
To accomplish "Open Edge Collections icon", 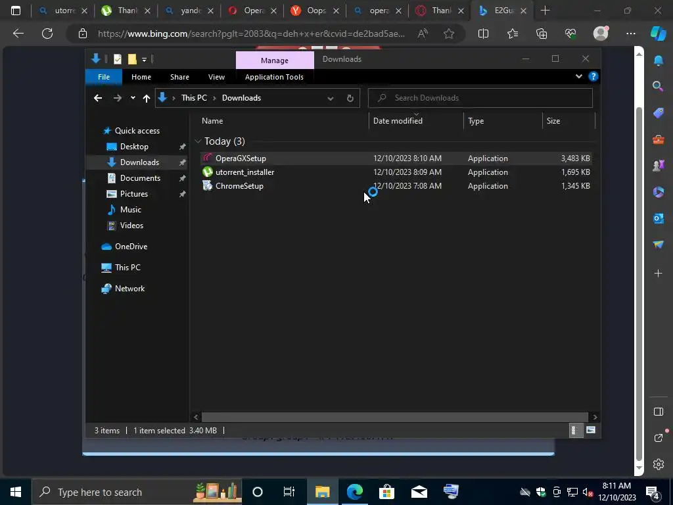I will [542, 34].
